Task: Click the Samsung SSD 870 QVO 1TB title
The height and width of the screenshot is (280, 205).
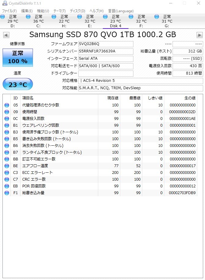Action: [x=102, y=34]
